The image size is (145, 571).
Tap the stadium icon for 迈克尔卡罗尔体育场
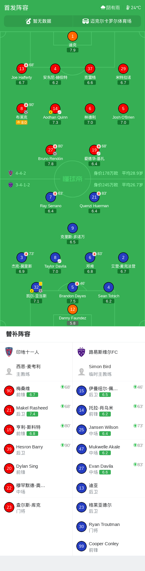[x=85, y=21]
